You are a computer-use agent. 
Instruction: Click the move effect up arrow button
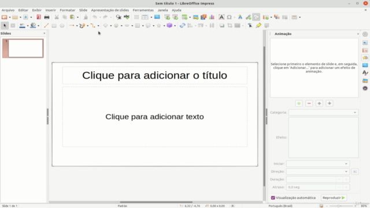[x=319, y=103]
